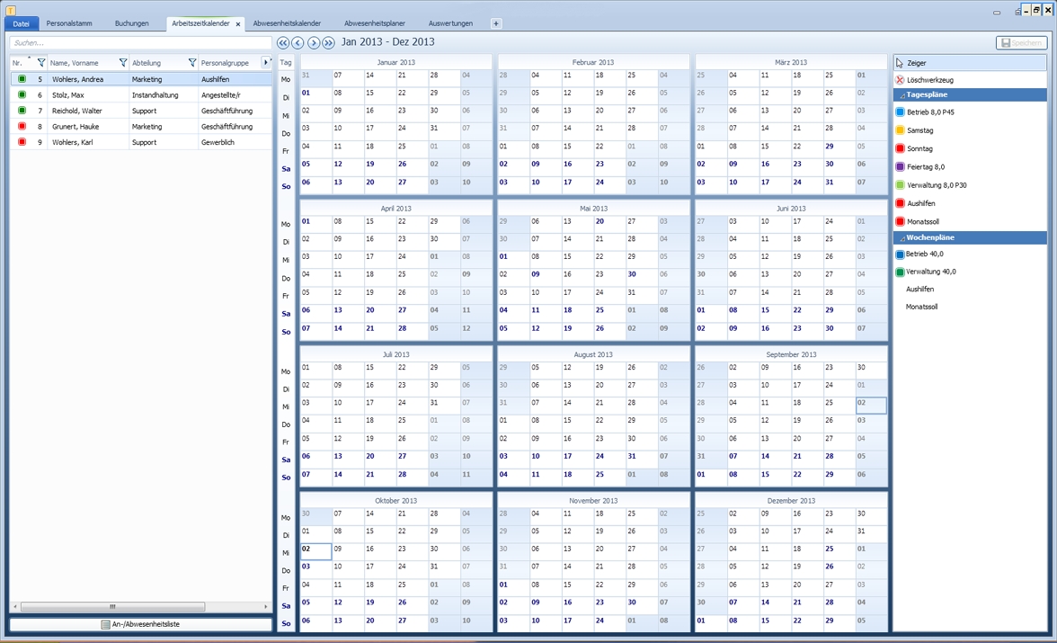Jump back a full period with double-left arrow

tap(283, 42)
